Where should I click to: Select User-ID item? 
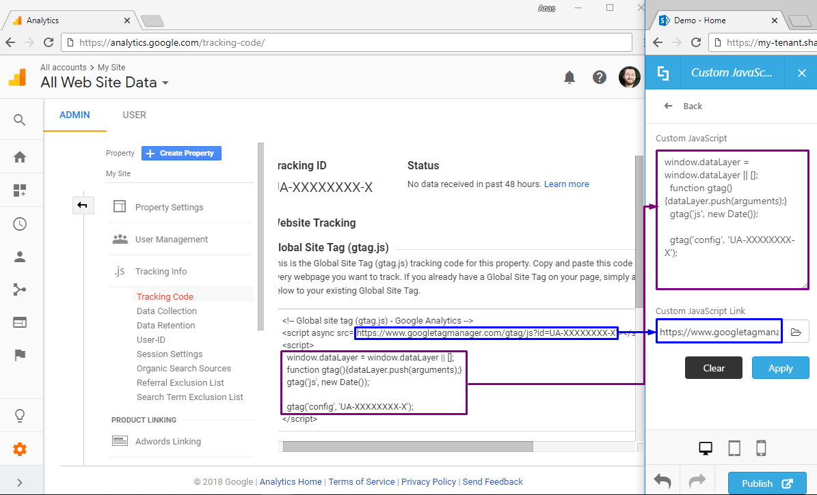click(151, 339)
